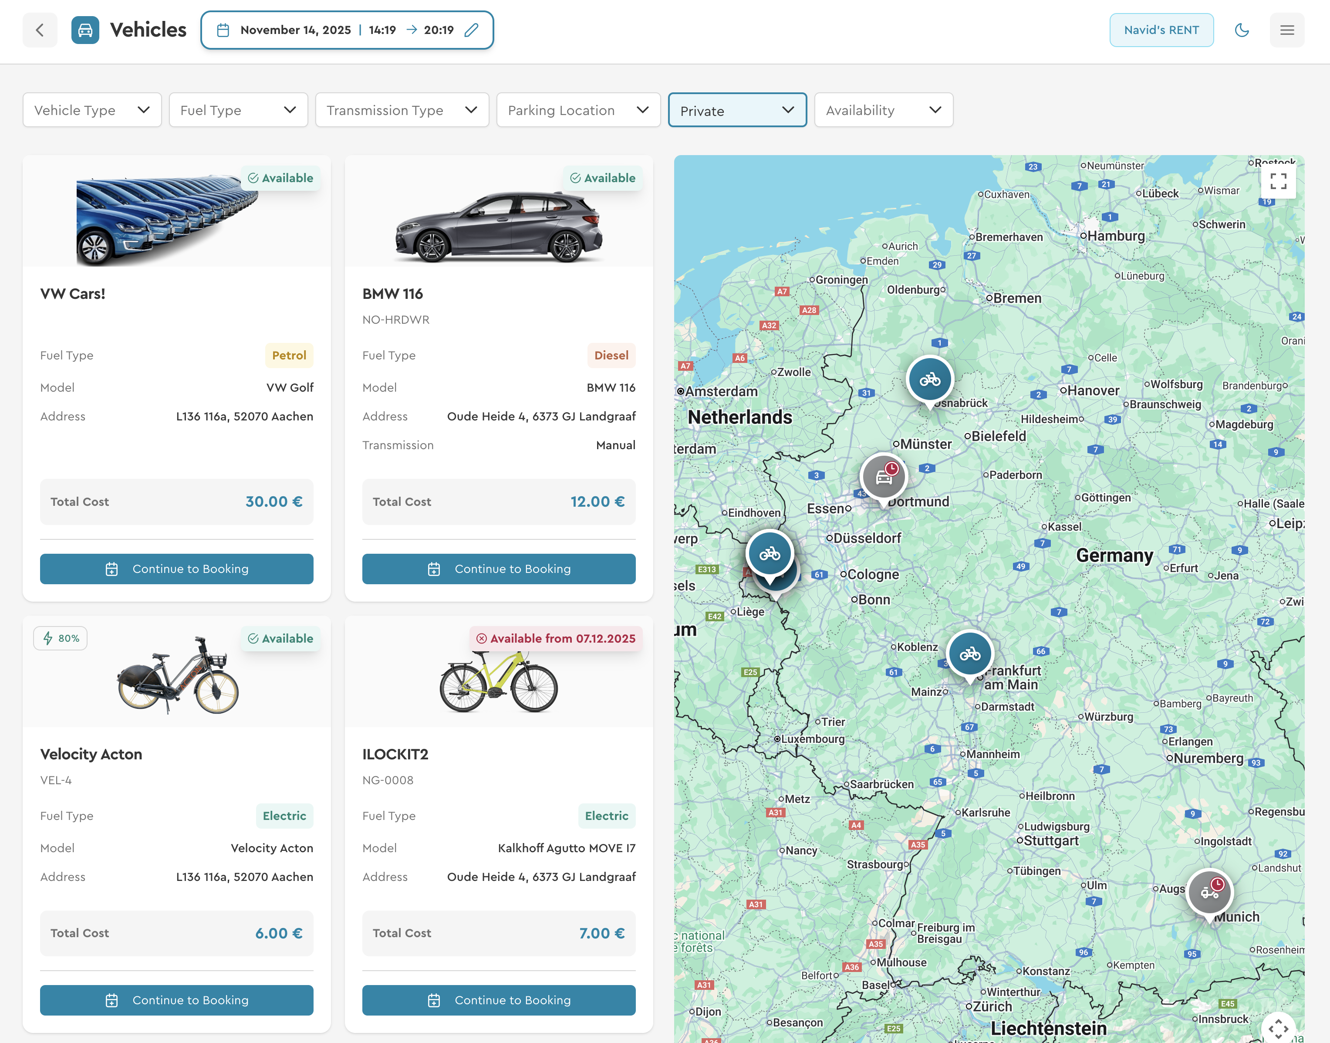Image resolution: width=1330 pixels, height=1043 pixels.
Task: Click the lightning icon on the 80% battery badge
Action: 48,638
